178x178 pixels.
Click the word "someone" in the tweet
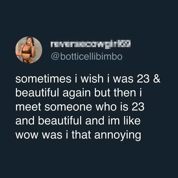tap(68, 107)
